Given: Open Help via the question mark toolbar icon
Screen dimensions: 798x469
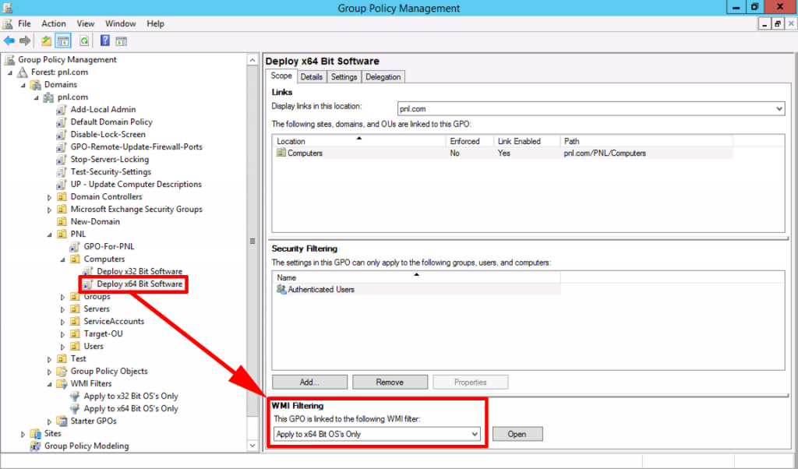Looking at the screenshot, I should (x=104, y=41).
